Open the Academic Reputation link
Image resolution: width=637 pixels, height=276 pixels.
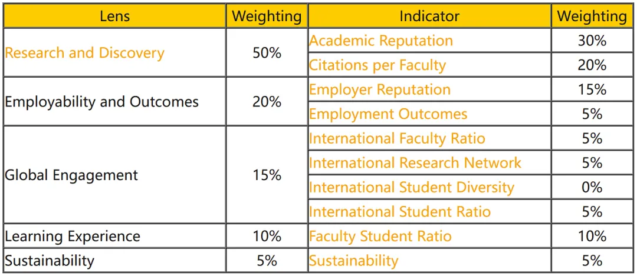pos(380,41)
